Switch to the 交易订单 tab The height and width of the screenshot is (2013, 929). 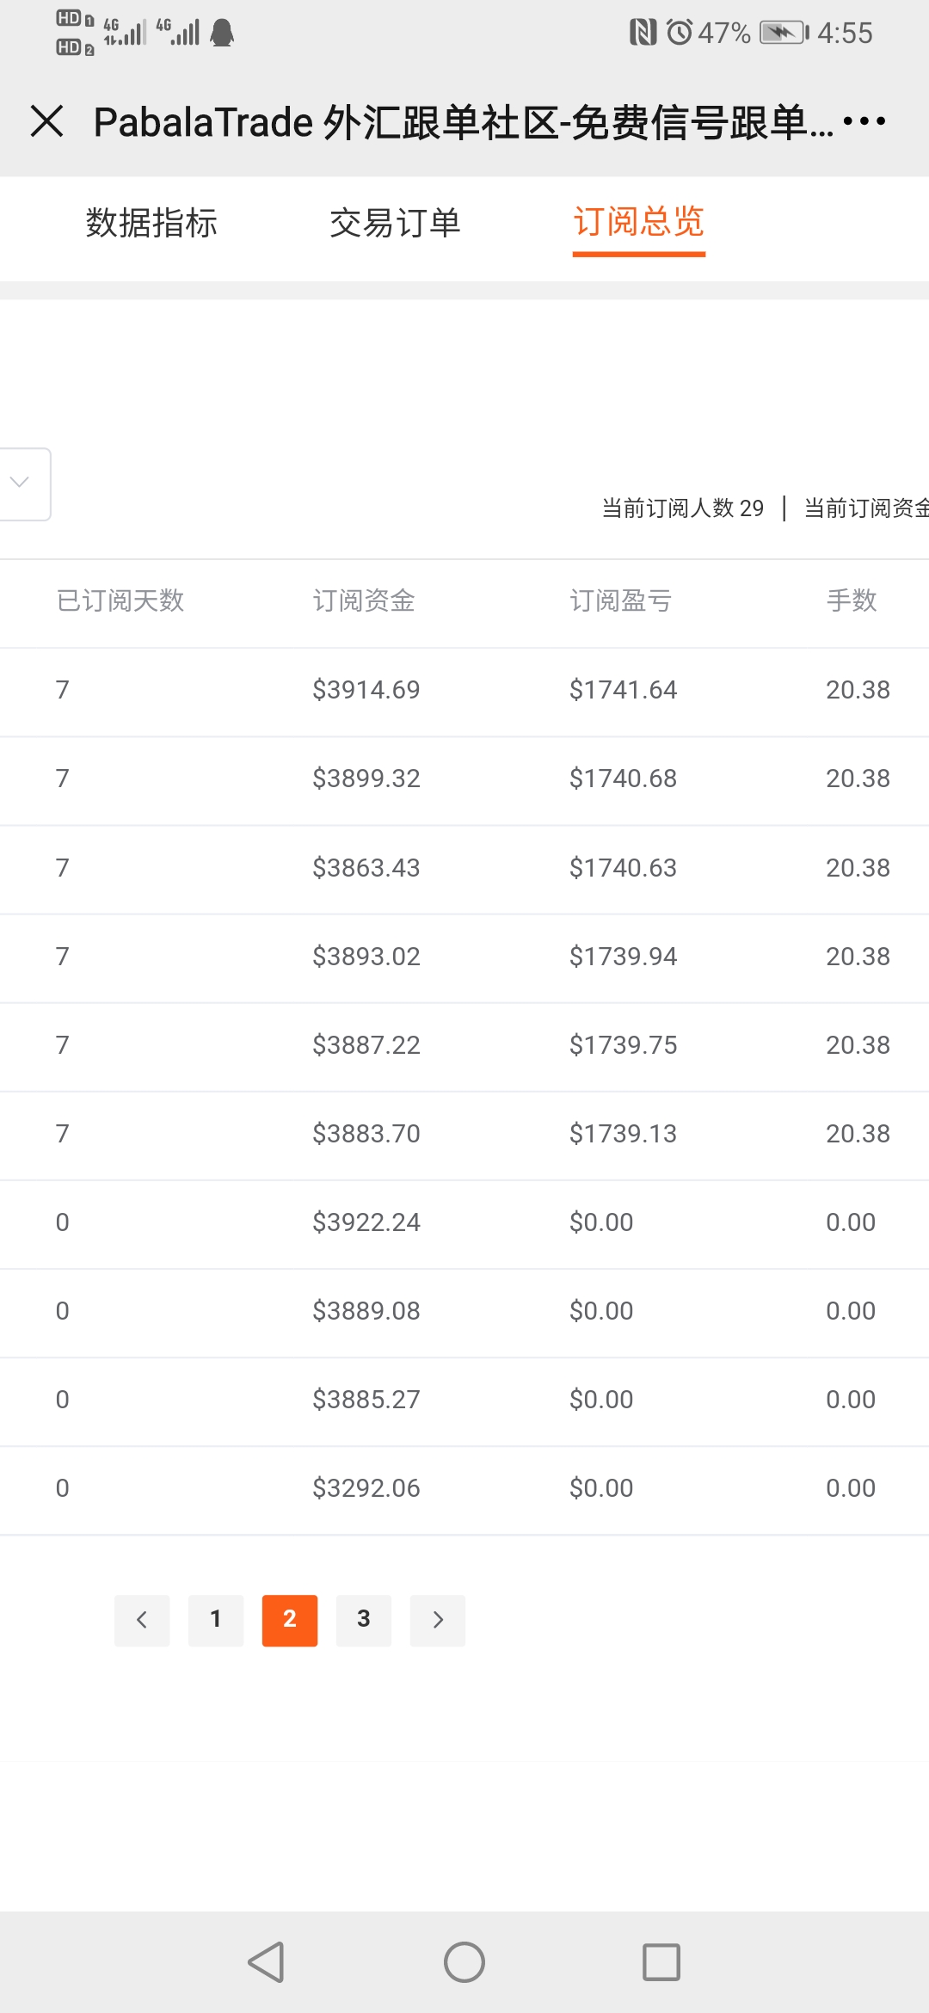point(395,222)
